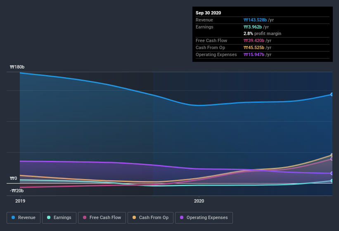Click the Free Cash Flow endpoint marker
The height and width of the screenshot is (231, 339).
332,159
